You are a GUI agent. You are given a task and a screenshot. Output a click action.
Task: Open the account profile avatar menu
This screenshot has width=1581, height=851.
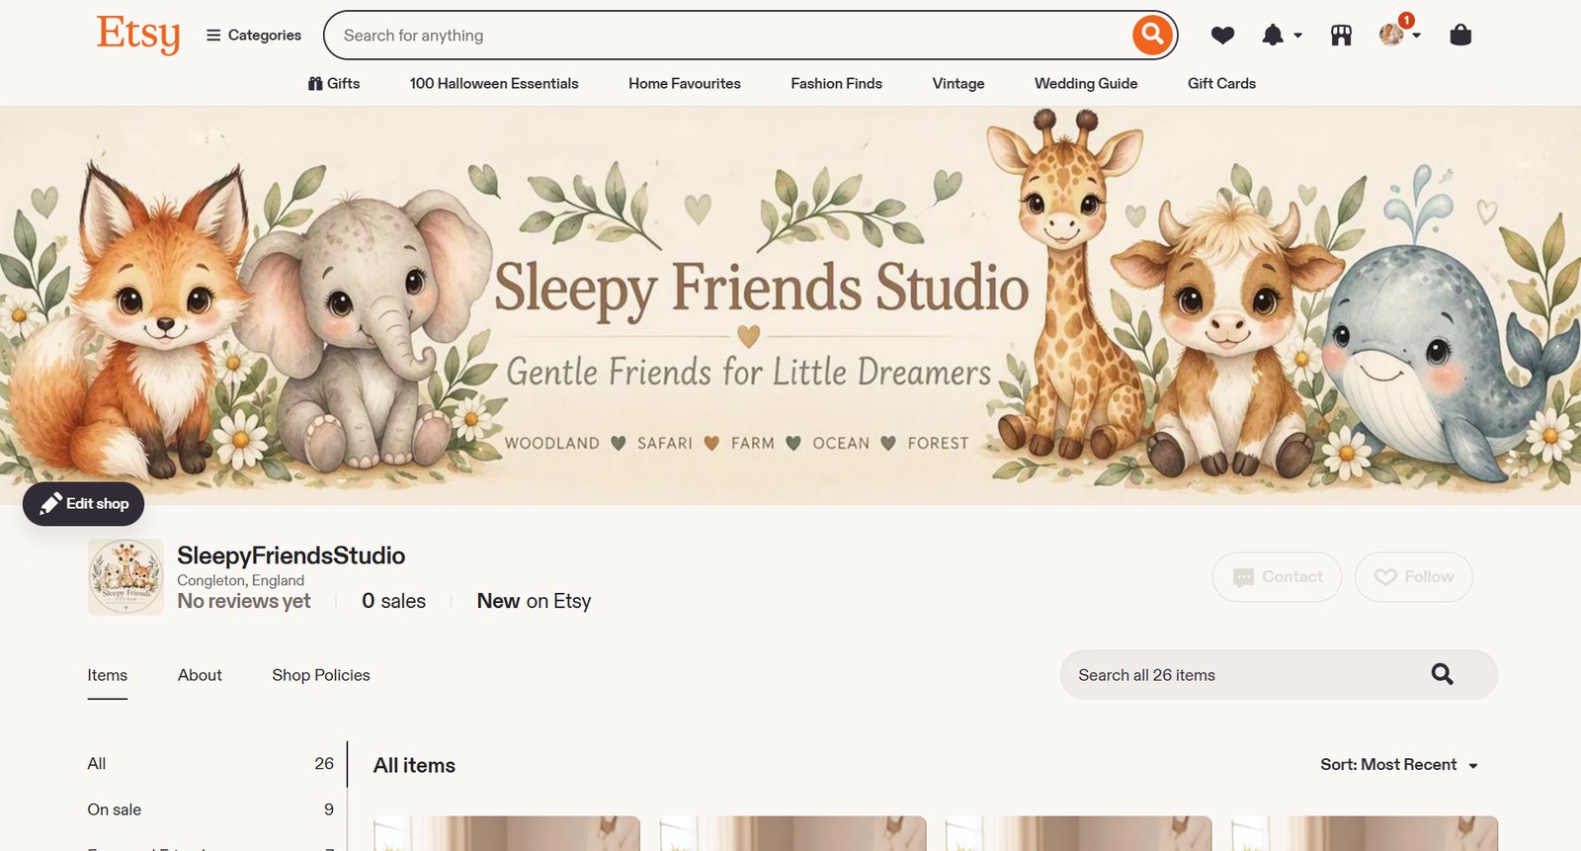click(x=1399, y=34)
